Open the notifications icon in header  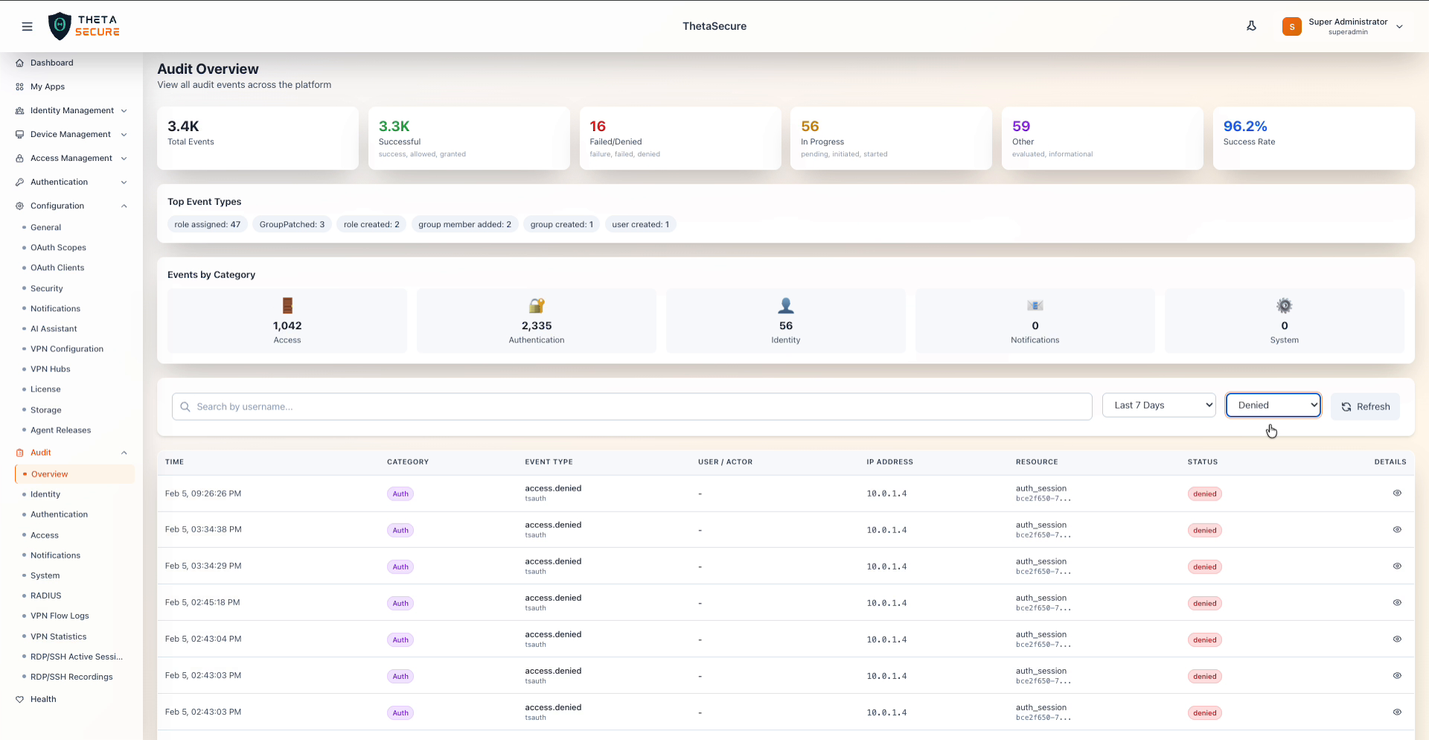tap(1251, 26)
